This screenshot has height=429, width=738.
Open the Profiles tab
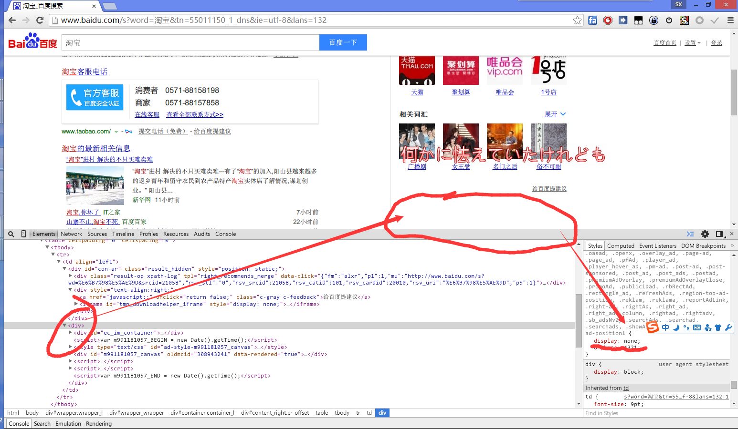tap(149, 234)
